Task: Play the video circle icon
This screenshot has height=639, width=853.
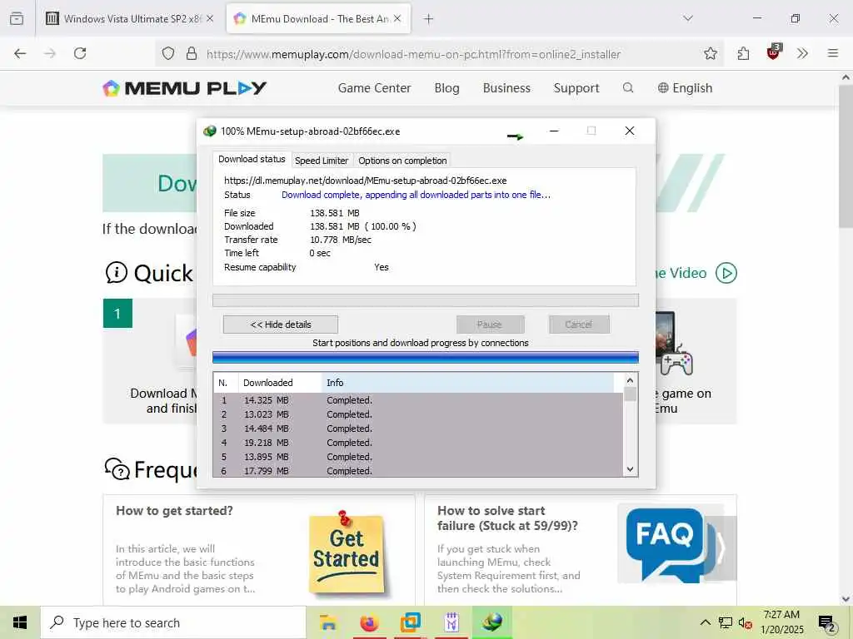Action: 726,273
